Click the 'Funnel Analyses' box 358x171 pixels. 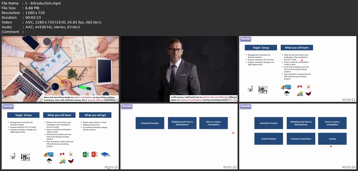coord(268,139)
